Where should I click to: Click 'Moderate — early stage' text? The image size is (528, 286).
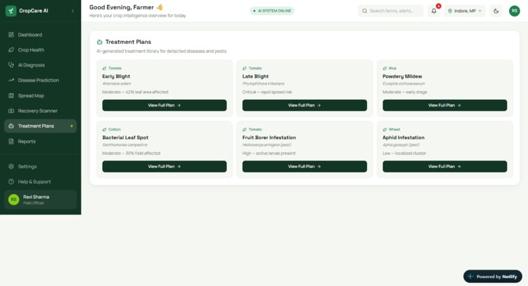[405, 92]
